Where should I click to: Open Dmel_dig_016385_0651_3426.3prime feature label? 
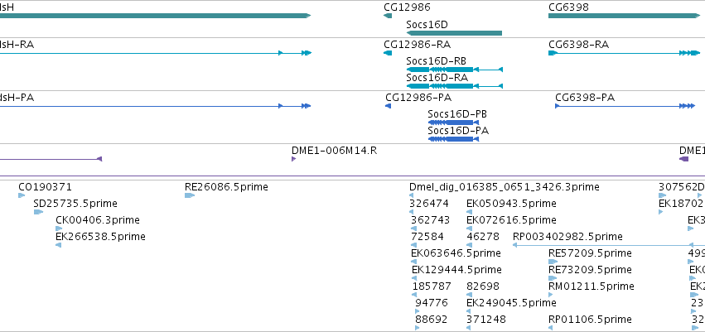(x=505, y=187)
